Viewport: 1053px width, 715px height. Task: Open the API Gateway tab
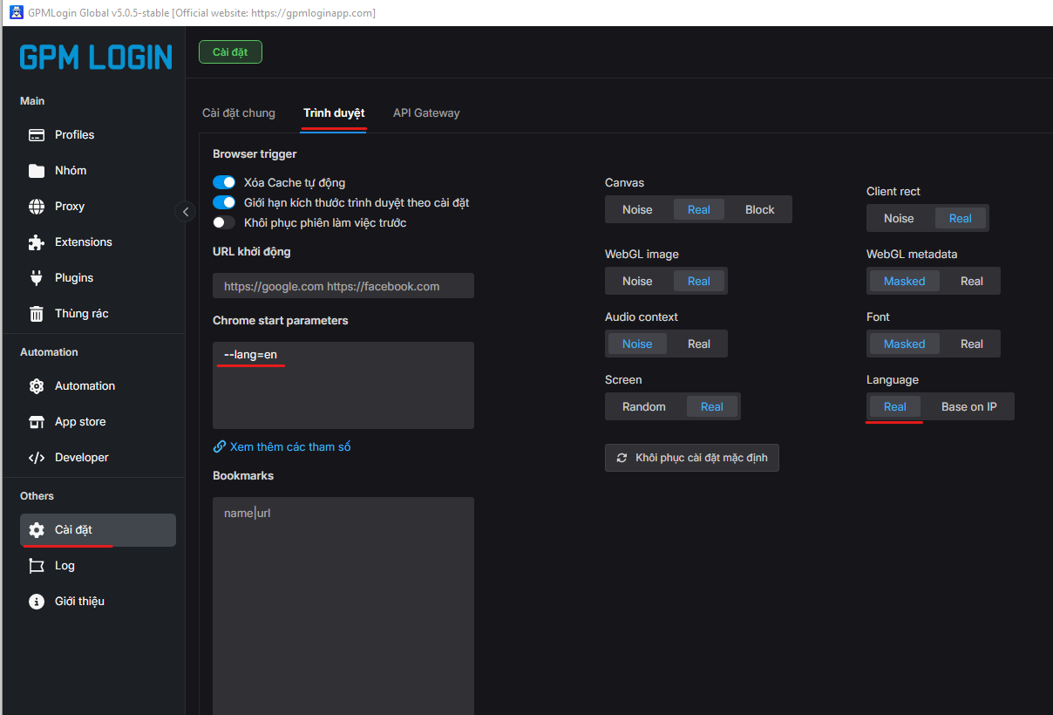pos(426,113)
